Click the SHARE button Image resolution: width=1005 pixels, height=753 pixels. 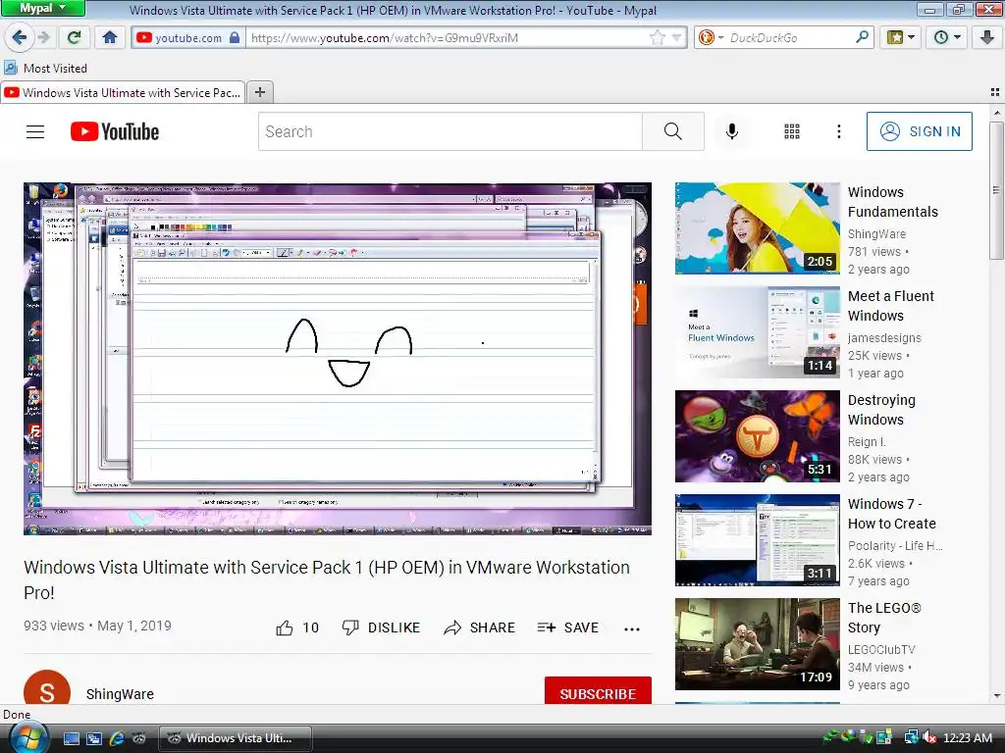[x=479, y=627]
